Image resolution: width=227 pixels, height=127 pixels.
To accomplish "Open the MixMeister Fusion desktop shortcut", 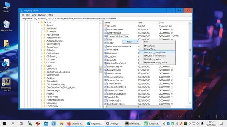I will tap(6, 84).
